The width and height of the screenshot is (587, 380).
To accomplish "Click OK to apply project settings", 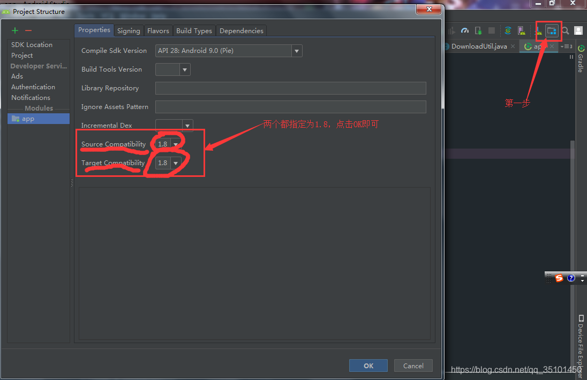I will (x=368, y=365).
